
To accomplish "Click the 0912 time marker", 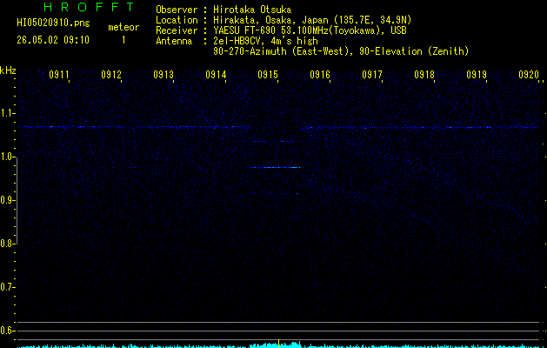I will (111, 74).
